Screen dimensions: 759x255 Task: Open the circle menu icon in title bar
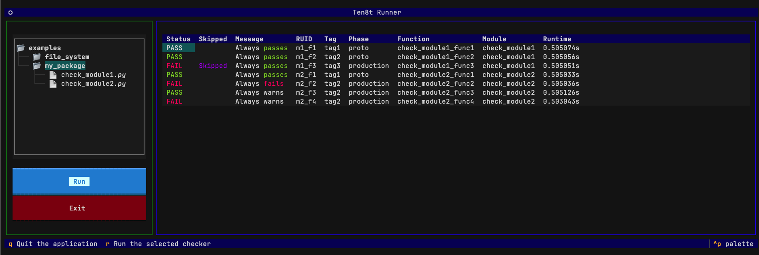pyautogui.click(x=11, y=13)
